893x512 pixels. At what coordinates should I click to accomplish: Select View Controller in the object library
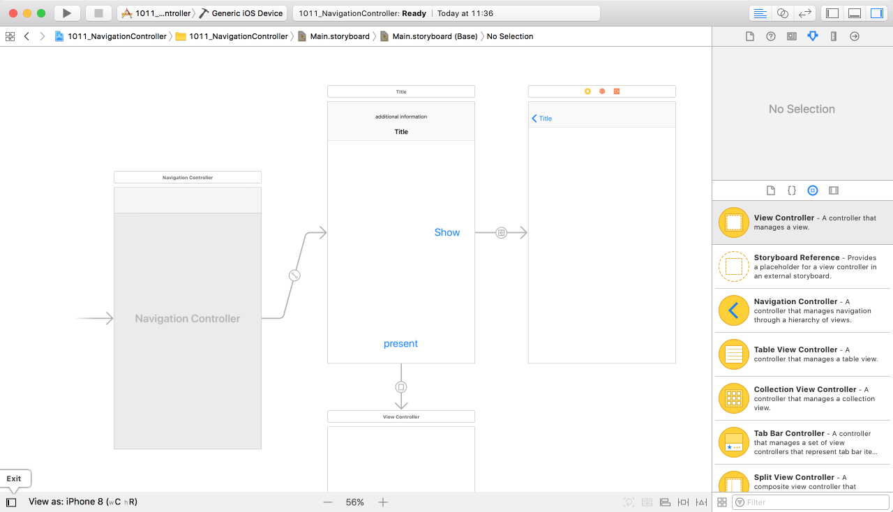tap(802, 223)
